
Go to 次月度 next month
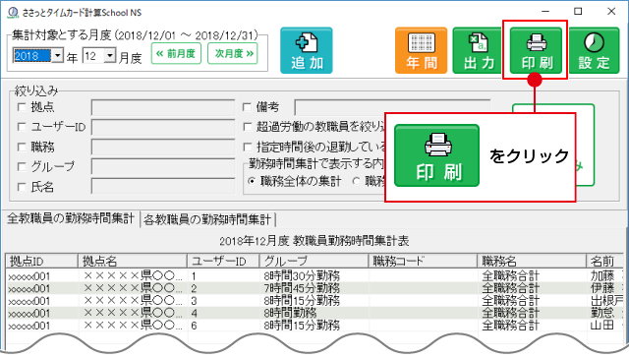(233, 54)
